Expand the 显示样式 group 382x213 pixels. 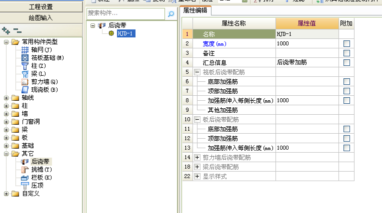tap(197, 176)
